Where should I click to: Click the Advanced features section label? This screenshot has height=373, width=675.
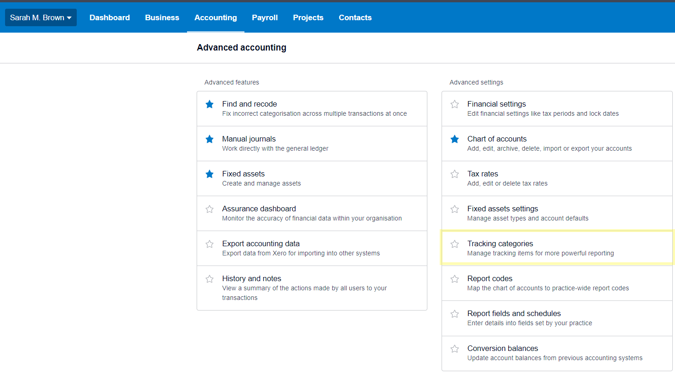click(232, 82)
